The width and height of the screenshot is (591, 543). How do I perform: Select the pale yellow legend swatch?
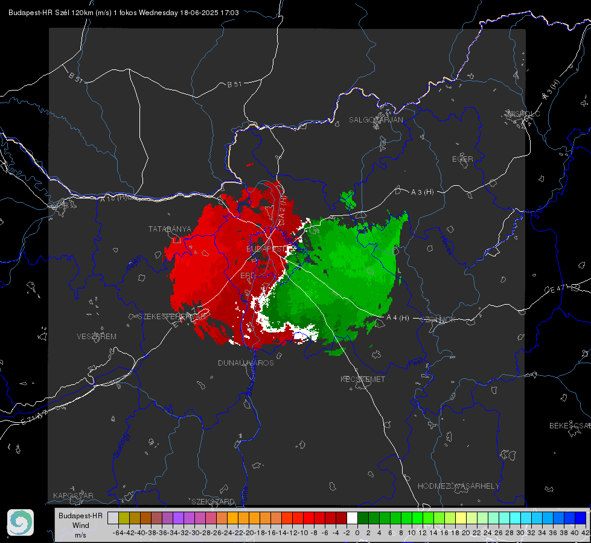pos(461,518)
